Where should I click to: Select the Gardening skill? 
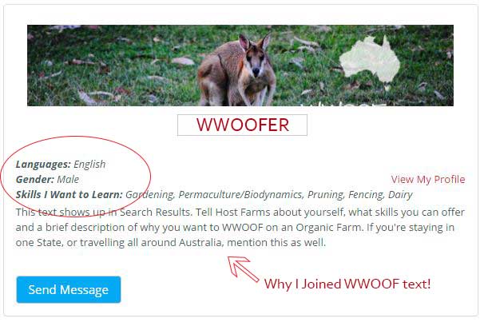click(x=150, y=195)
